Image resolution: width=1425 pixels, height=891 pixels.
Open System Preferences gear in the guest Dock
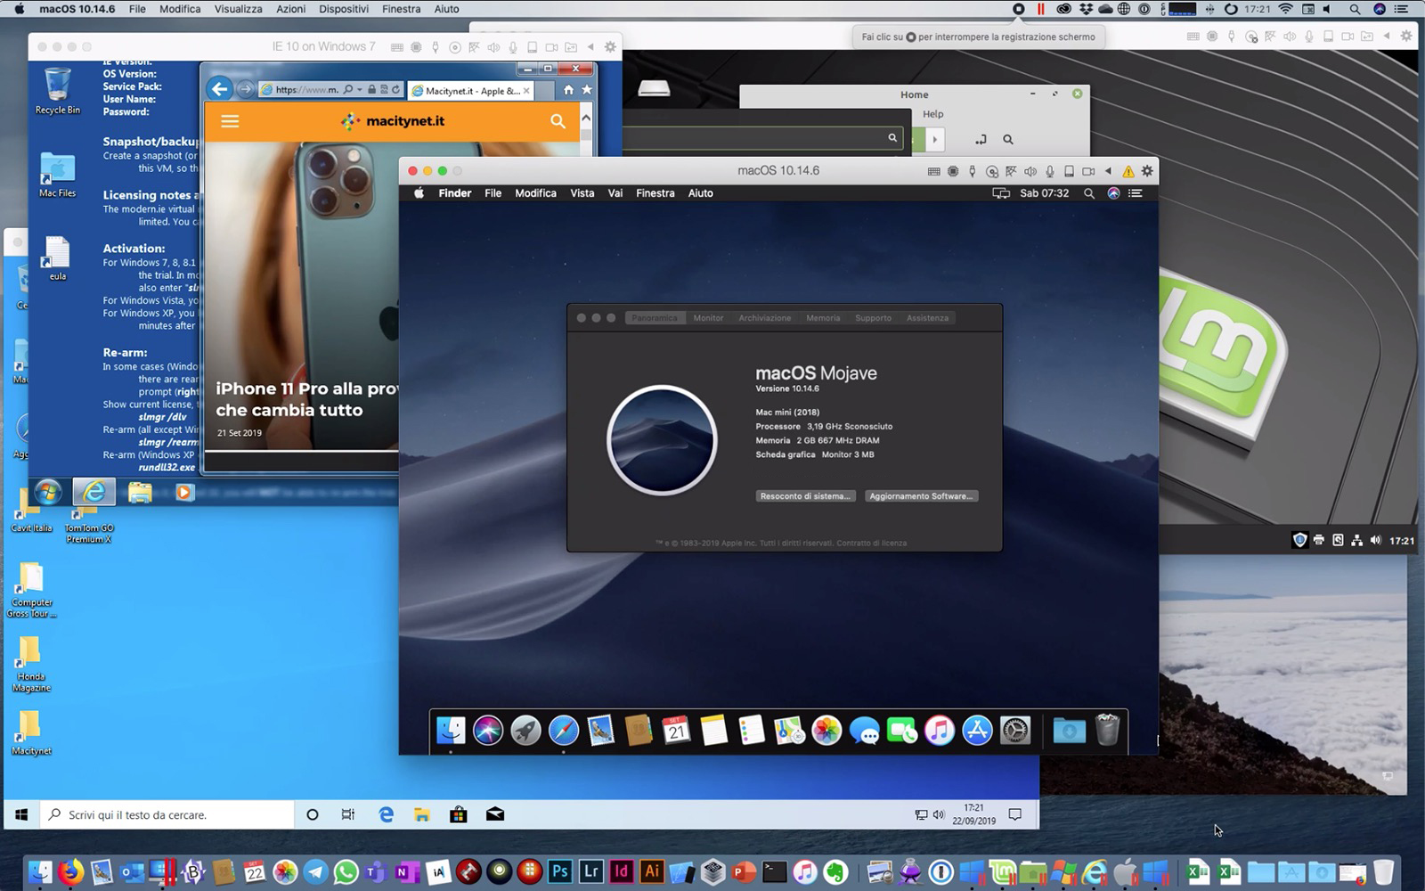tap(1015, 731)
